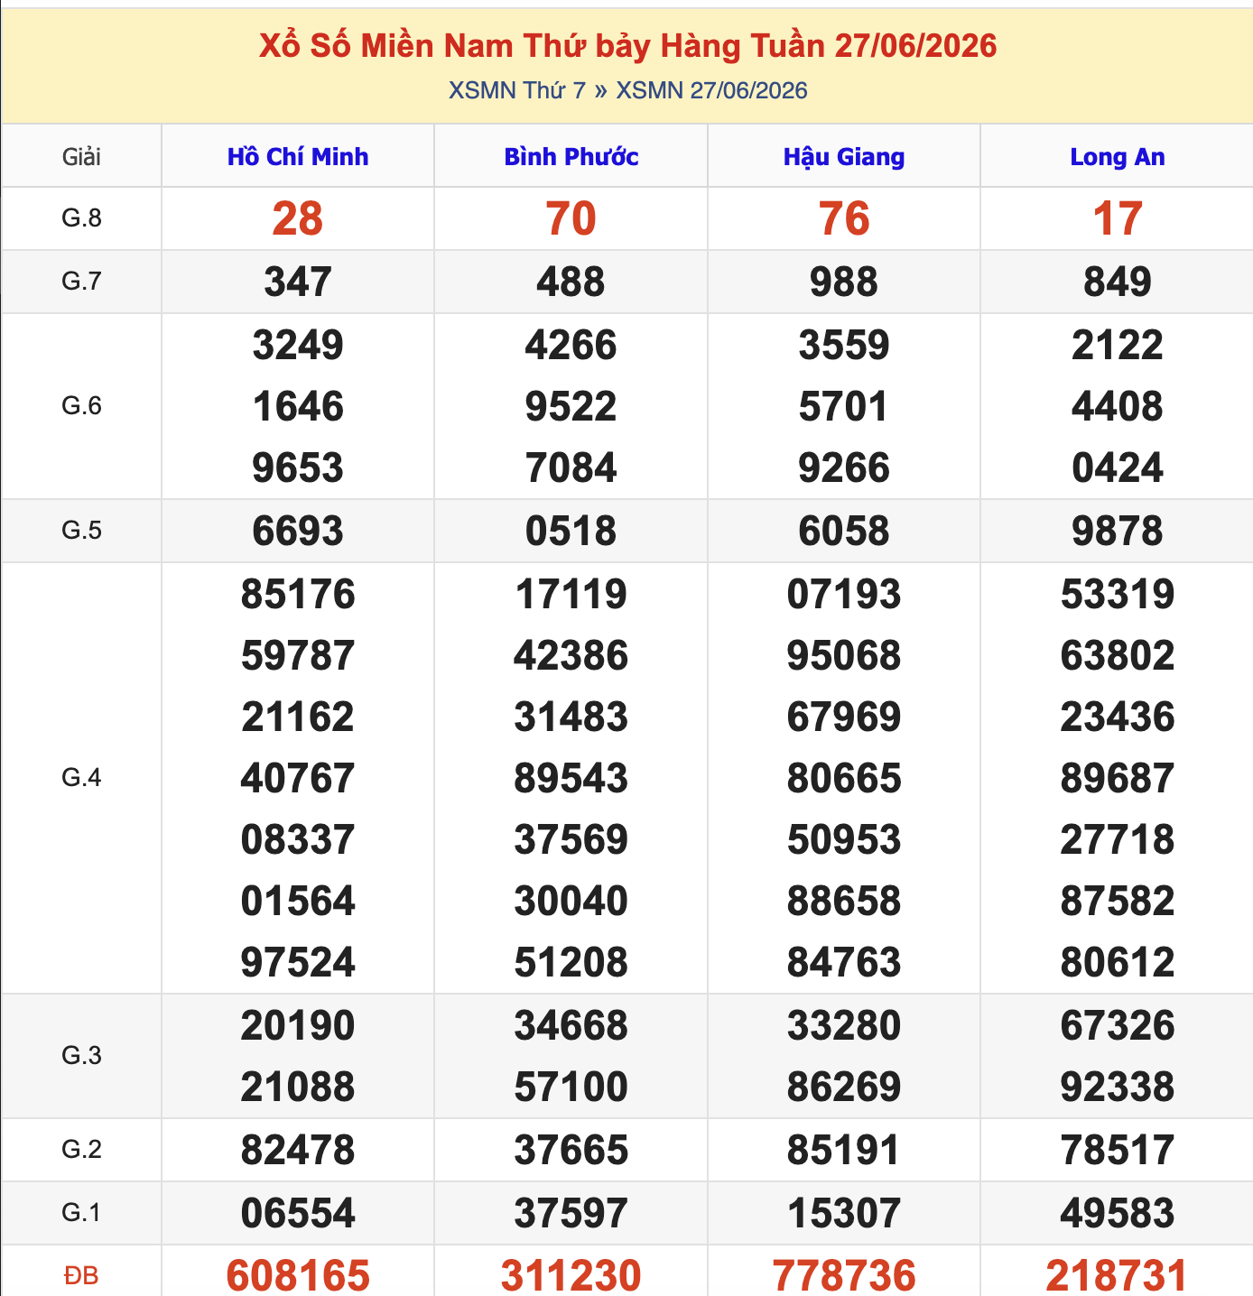Click G.1 number 37597
Screen dimensions: 1253x1296
click(x=571, y=1213)
